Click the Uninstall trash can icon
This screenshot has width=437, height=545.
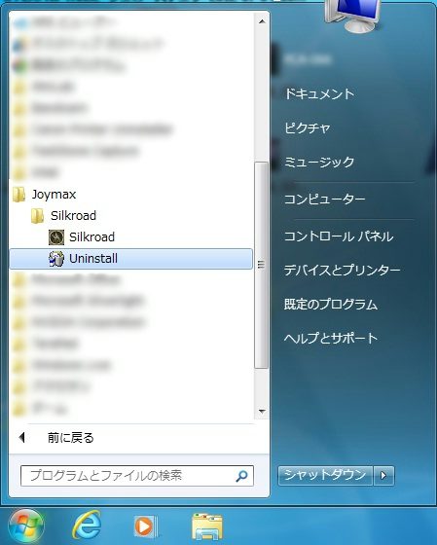click(x=56, y=259)
